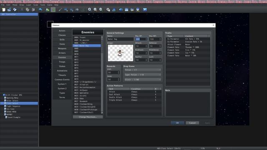Select enemy 0004 Treant in list
Screen dimensions: 267x150
pos(87,37)
